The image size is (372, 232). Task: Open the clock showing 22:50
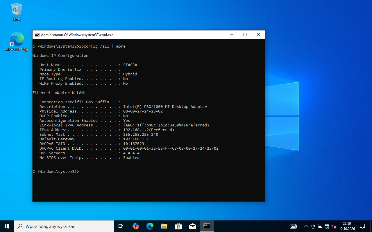(x=347, y=226)
